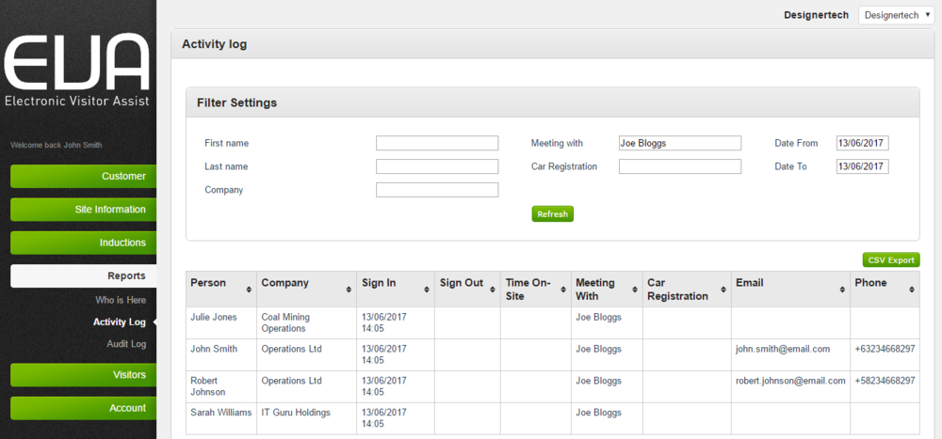The width and height of the screenshot is (942, 439).
Task: Sort by Car Registration arrows
Action: pos(723,290)
